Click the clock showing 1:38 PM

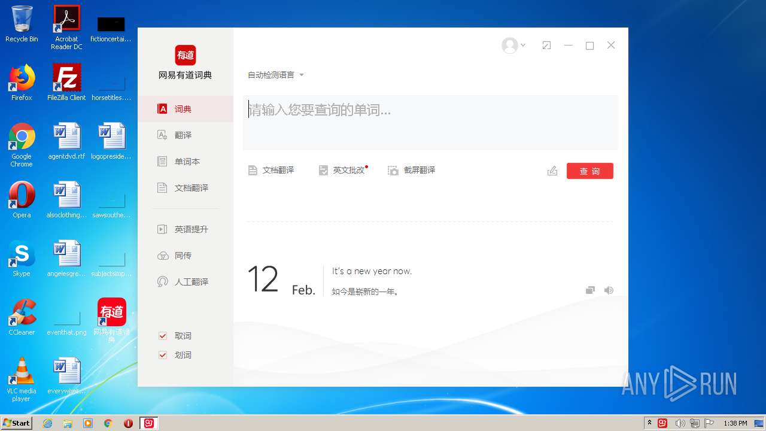[735, 423]
